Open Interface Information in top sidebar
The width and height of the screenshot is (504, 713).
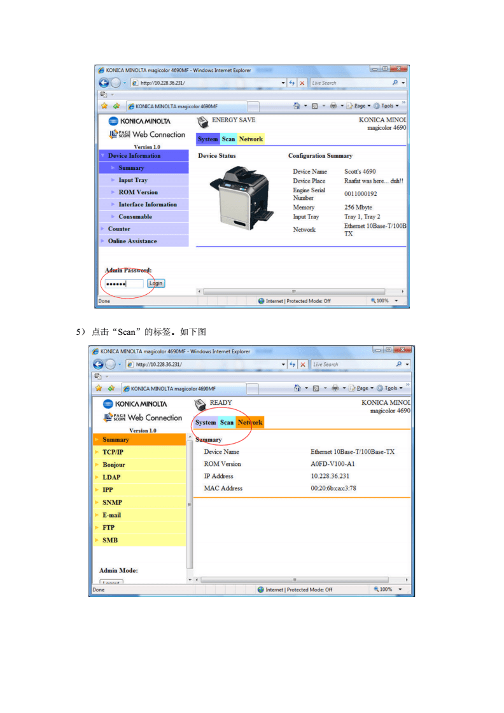click(x=144, y=204)
